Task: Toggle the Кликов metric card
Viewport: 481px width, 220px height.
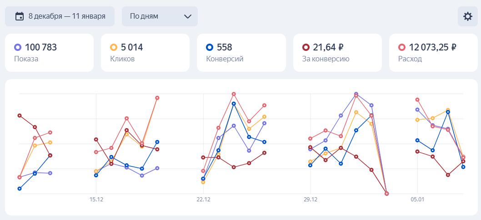Action: point(145,53)
